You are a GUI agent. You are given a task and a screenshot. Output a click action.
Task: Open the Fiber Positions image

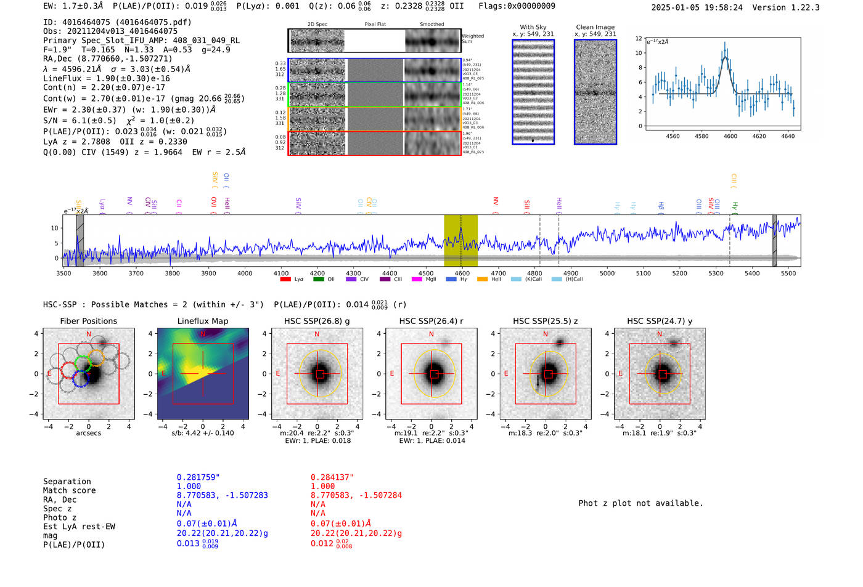(89, 374)
